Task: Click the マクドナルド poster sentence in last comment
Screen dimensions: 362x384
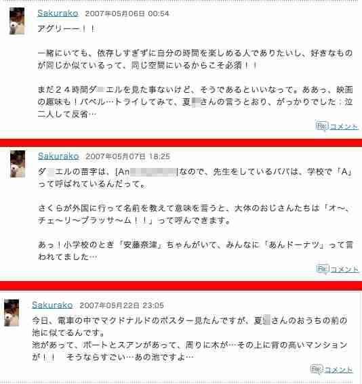Action: [x=190, y=326]
